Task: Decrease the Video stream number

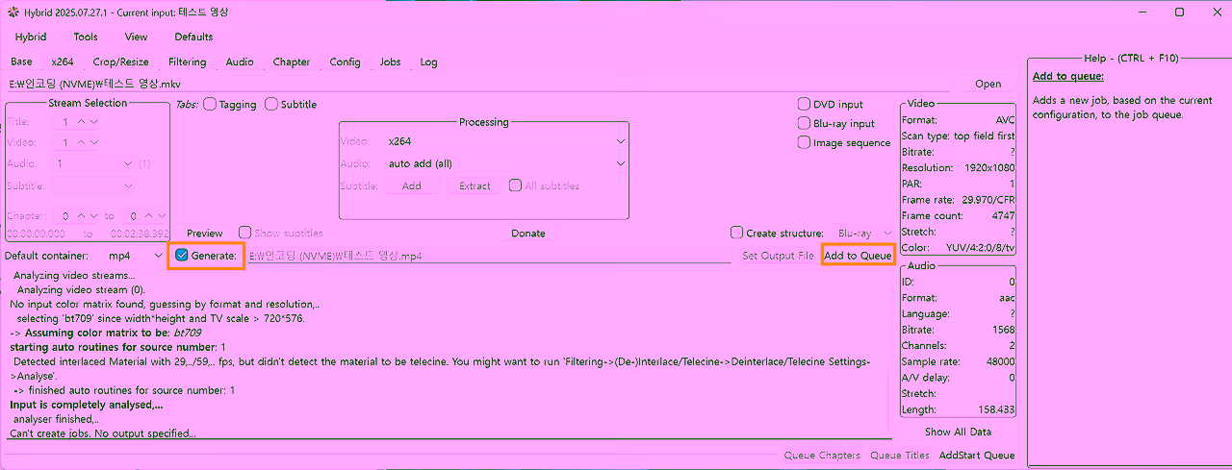Action: pos(93,142)
